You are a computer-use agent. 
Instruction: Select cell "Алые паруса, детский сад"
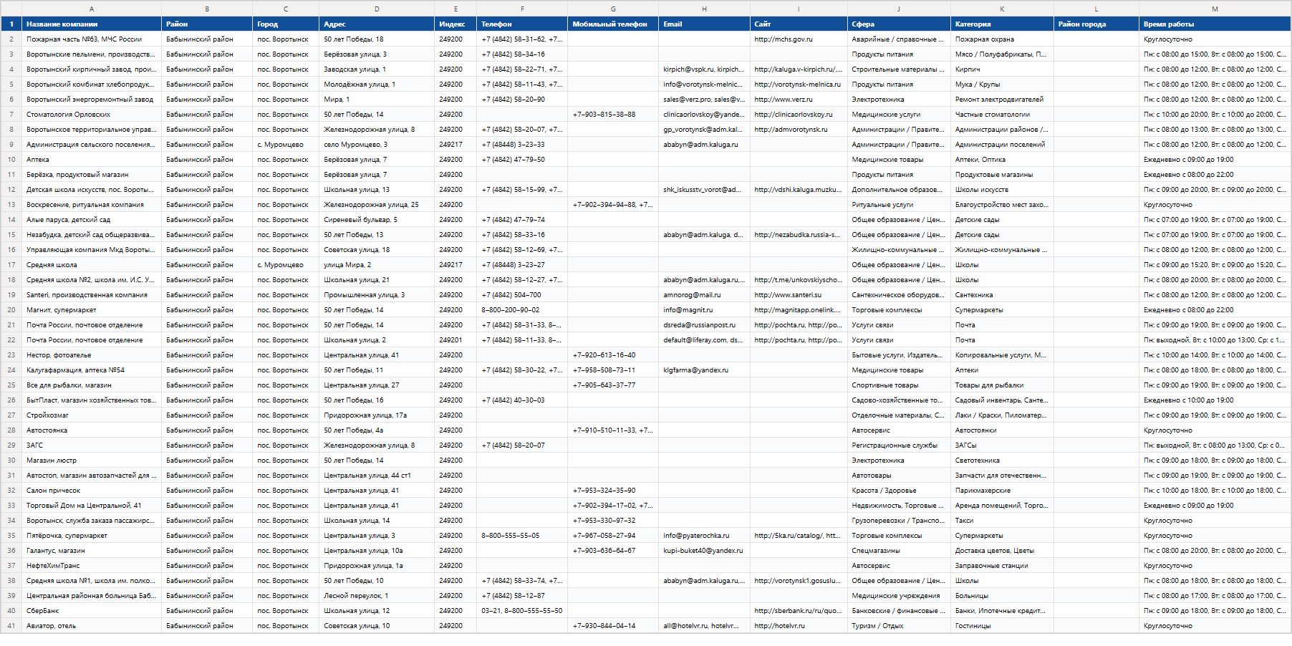(x=92, y=220)
